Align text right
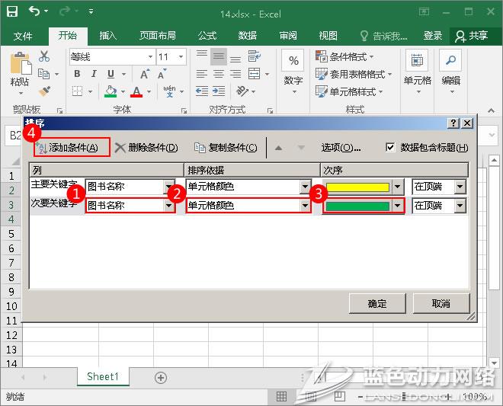503x406 pixels. [235, 74]
